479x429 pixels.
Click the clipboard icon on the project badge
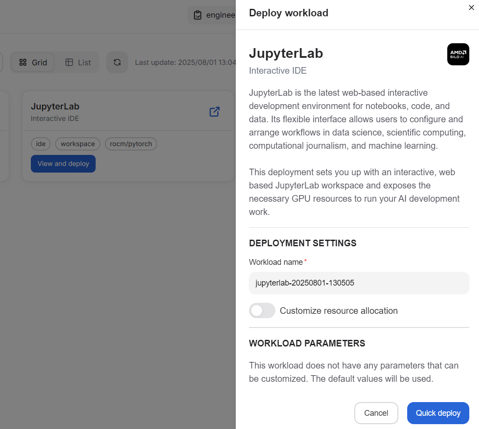(197, 15)
